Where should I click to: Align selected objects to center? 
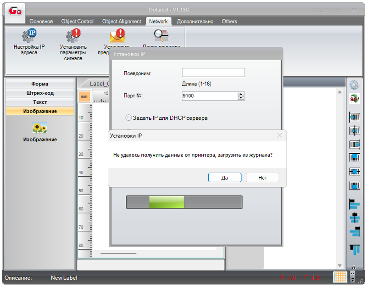[x=354, y=218]
